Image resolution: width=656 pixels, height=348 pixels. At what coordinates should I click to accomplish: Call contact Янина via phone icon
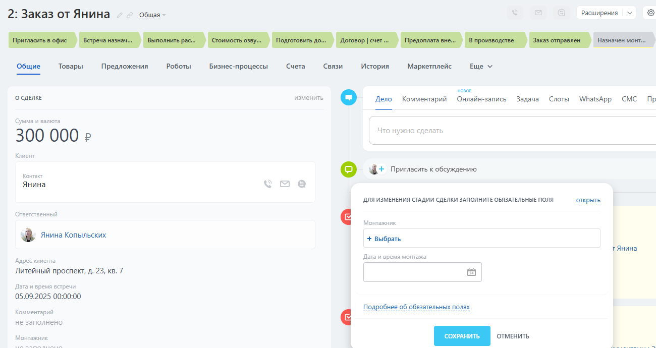tap(268, 184)
